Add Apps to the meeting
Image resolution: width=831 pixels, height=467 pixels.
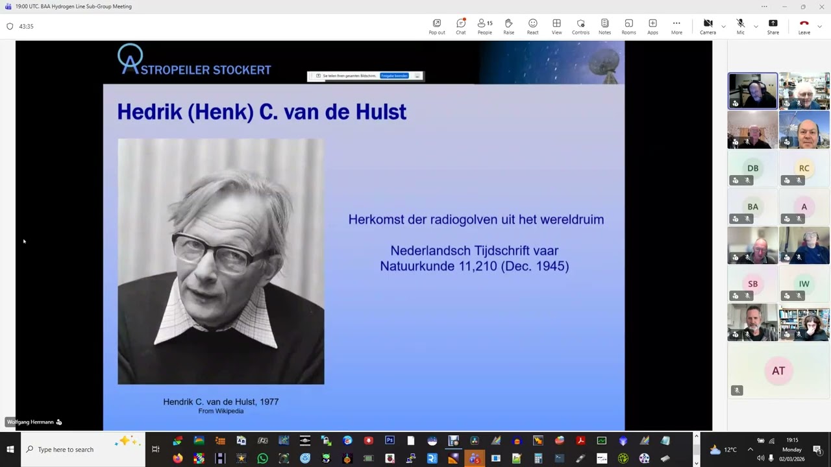click(652, 26)
